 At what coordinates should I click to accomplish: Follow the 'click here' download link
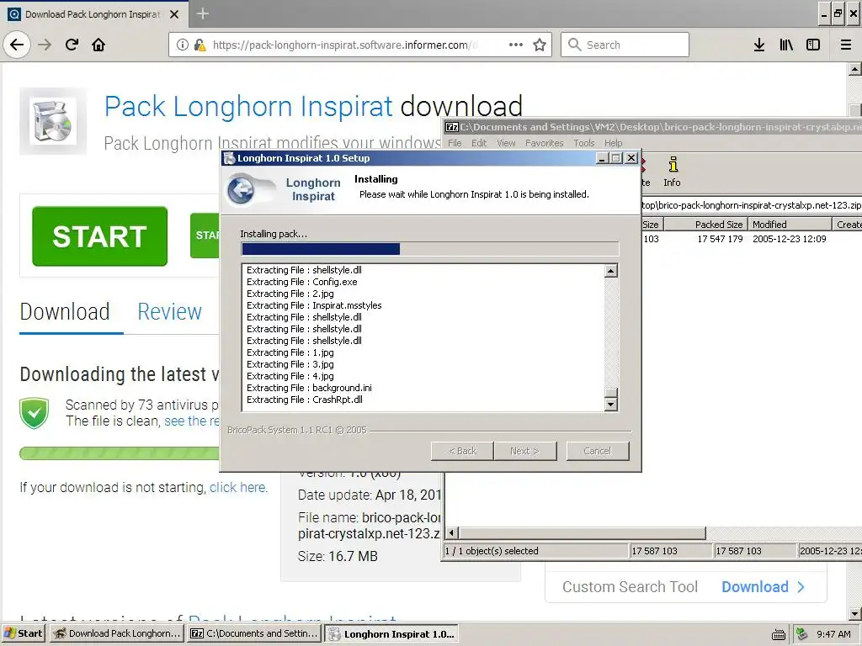click(x=237, y=487)
